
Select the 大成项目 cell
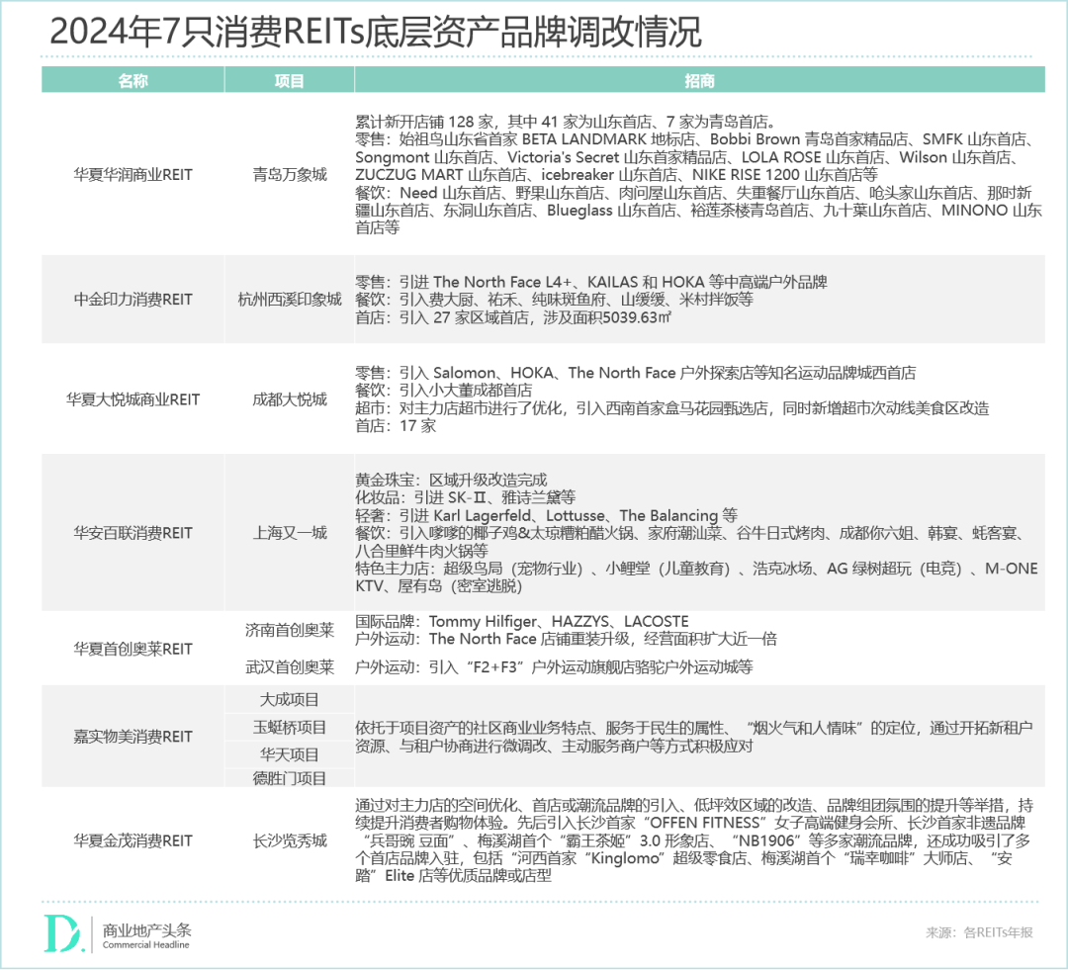coord(288,699)
